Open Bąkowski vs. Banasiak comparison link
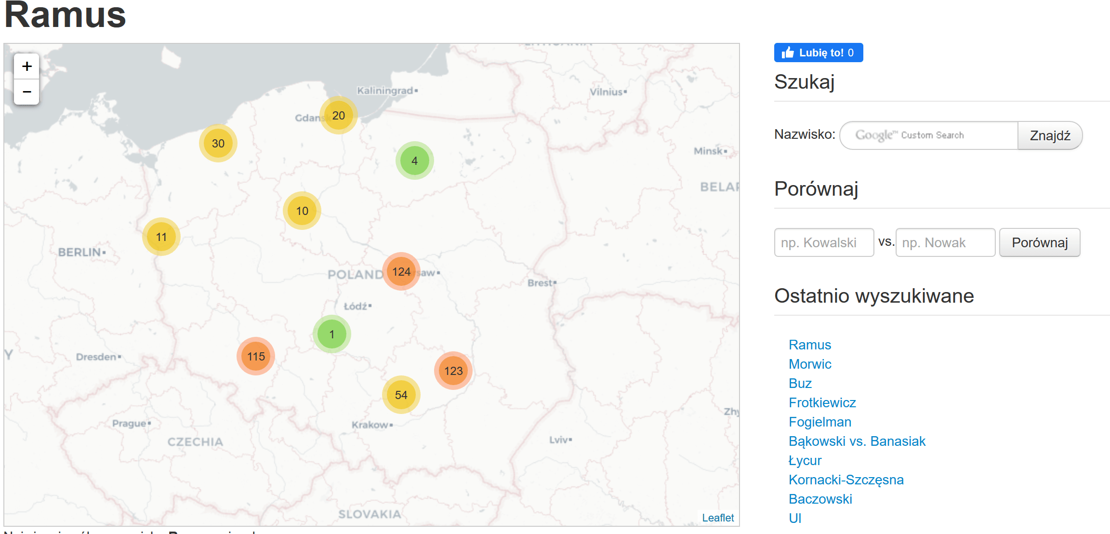 point(857,441)
